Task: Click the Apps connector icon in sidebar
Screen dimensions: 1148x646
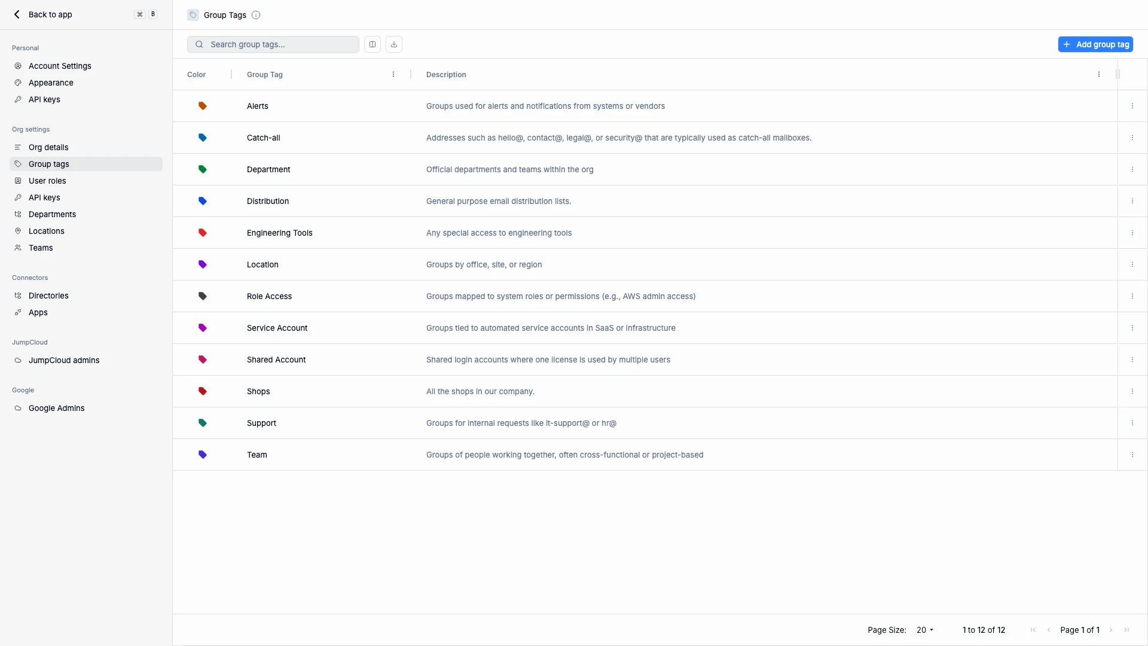Action: point(17,312)
